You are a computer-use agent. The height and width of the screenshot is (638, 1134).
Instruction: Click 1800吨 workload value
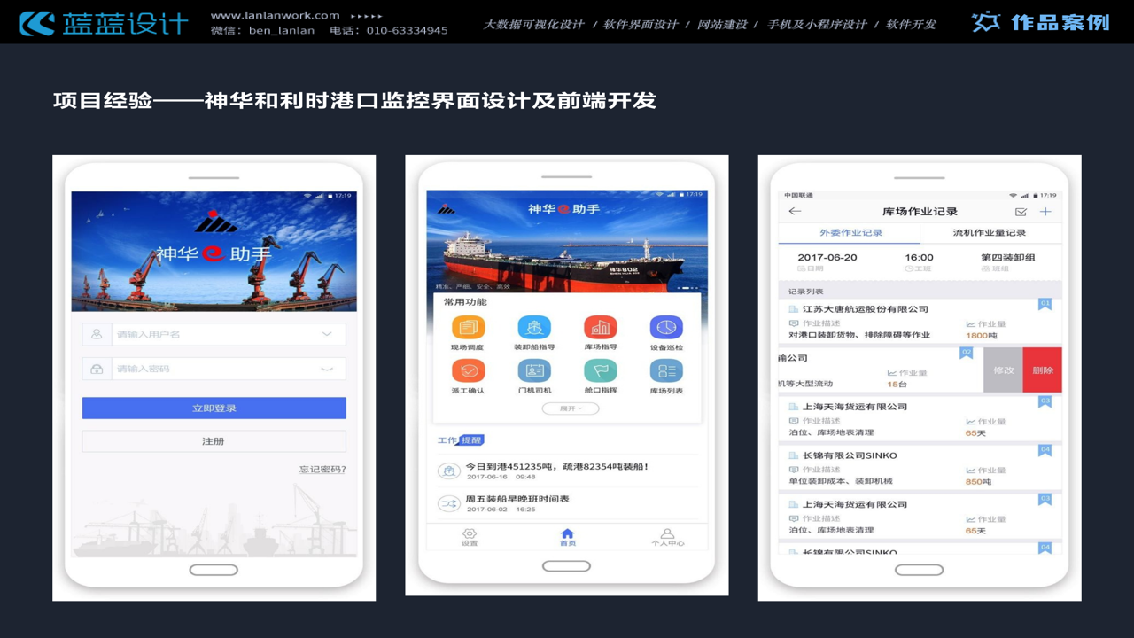point(982,336)
